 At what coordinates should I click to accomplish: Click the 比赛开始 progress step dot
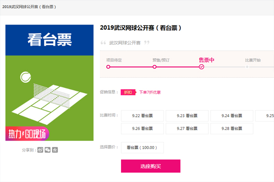coord(247,67)
